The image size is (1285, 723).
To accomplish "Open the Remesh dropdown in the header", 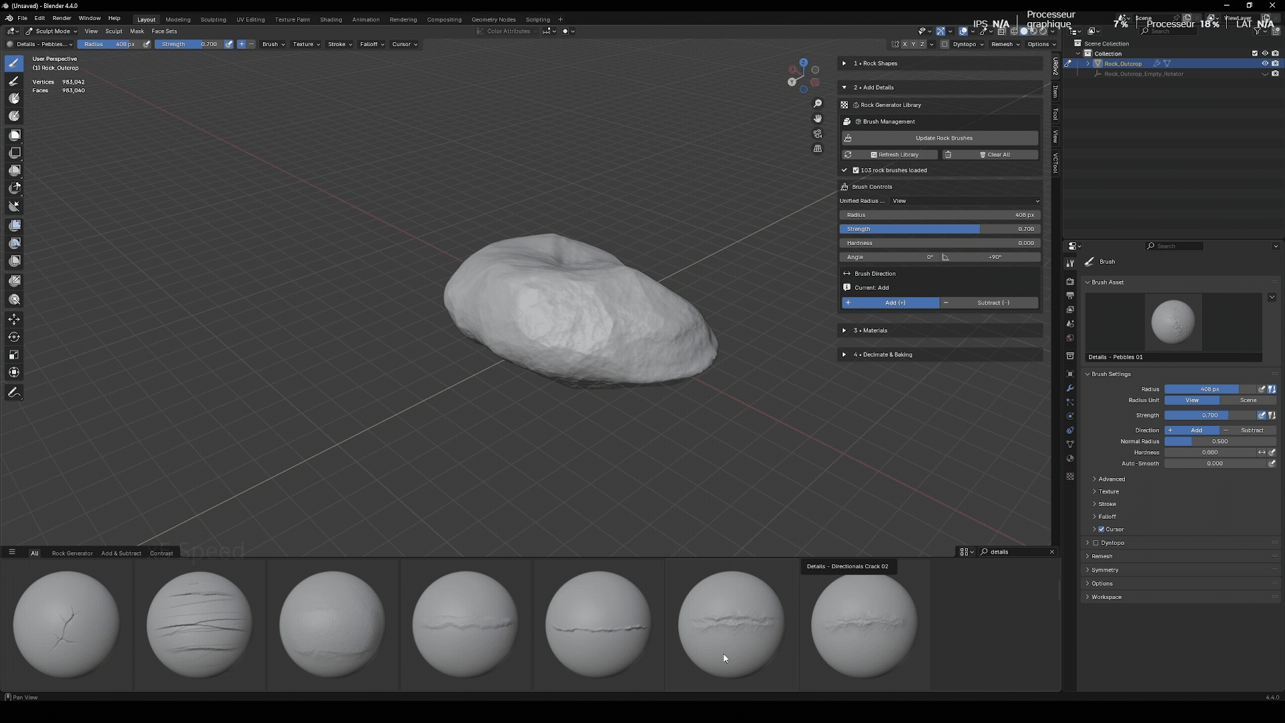I will (x=1005, y=44).
